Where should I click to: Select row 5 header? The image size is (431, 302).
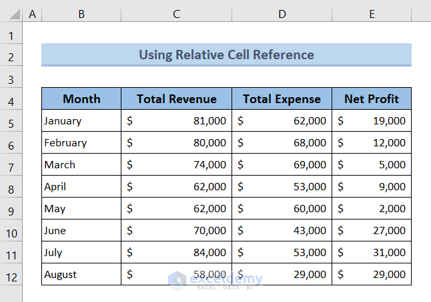pyautogui.click(x=11, y=122)
